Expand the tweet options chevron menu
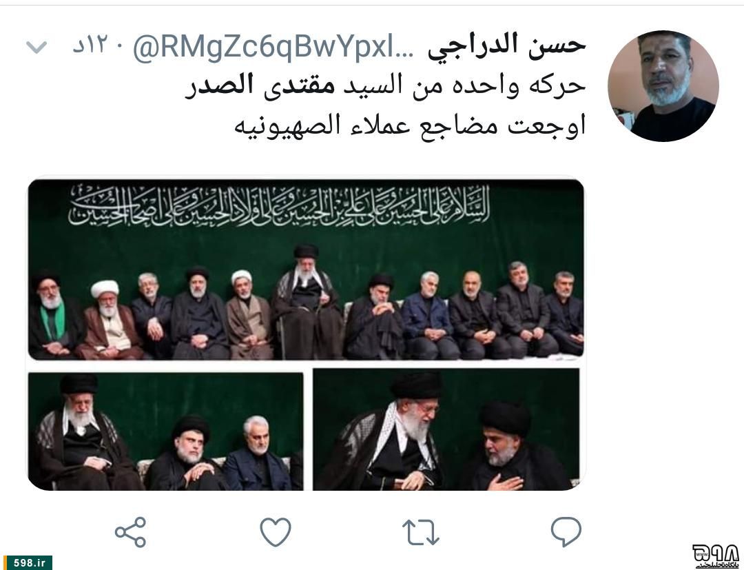 36,47
